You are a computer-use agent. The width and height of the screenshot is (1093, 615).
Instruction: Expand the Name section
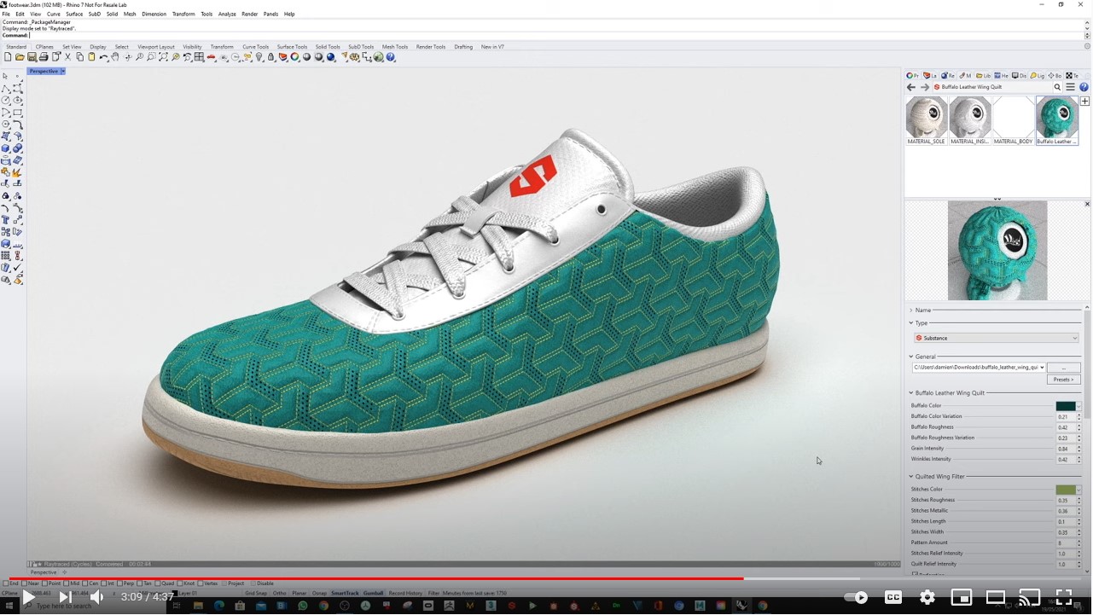(x=911, y=310)
